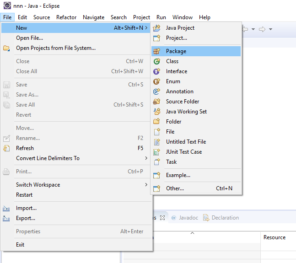Select Refresh in the File menu
The image size is (296, 263).
point(75,148)
